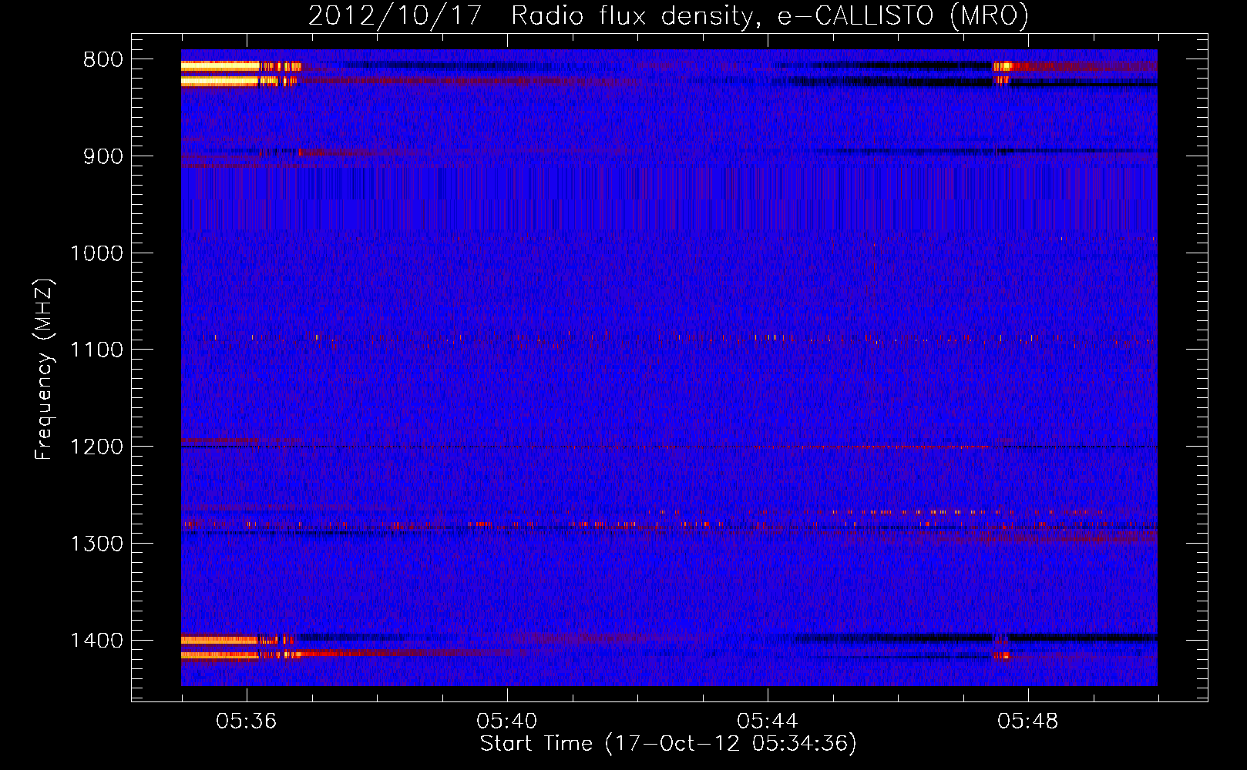Click the 05:48 time axis label
The image size is (1247, 770).
[x=1027, y=721]
